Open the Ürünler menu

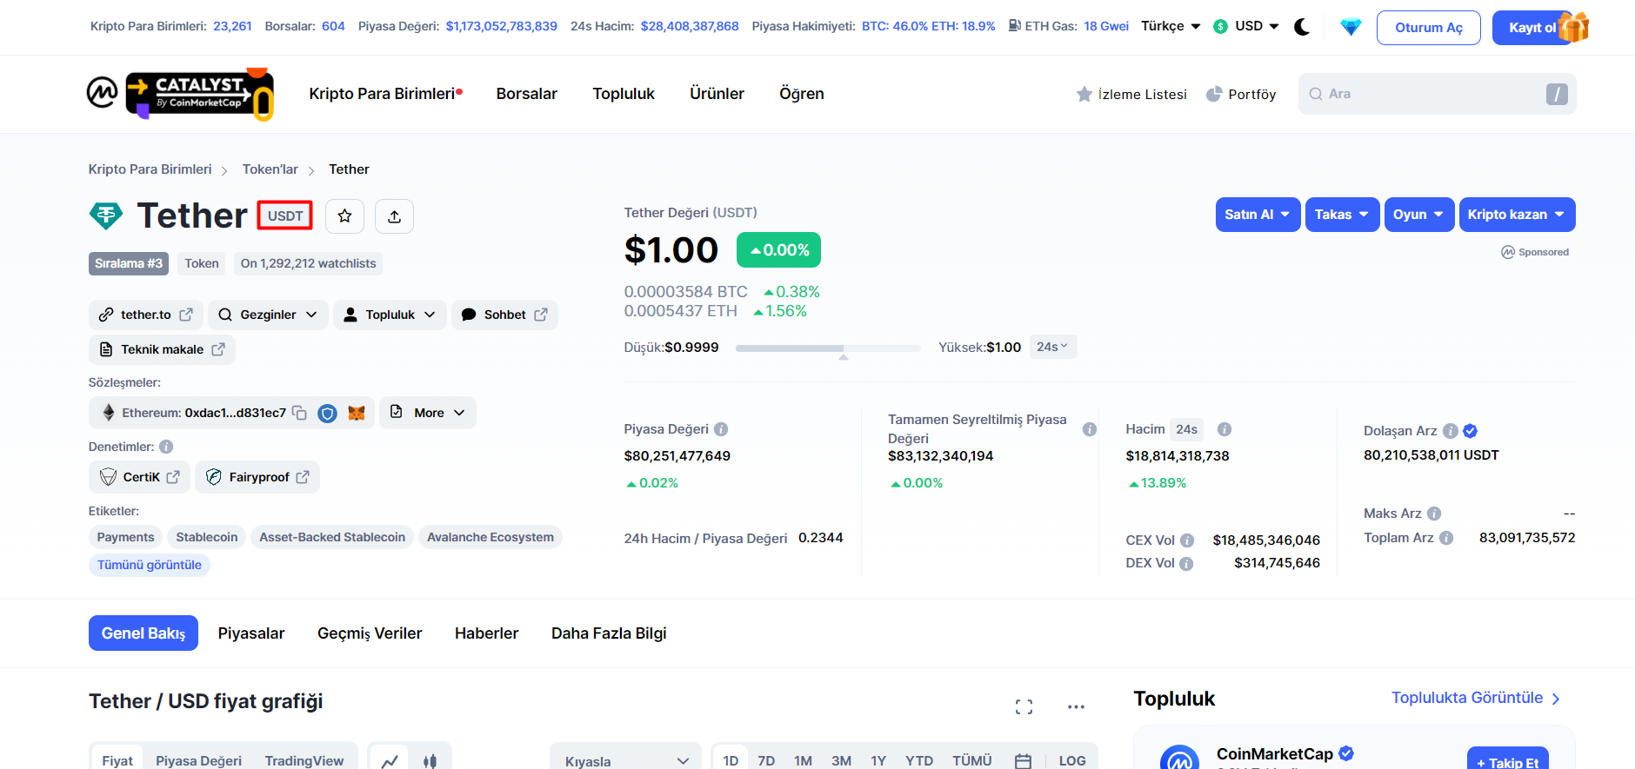click(x=717, y=94)
